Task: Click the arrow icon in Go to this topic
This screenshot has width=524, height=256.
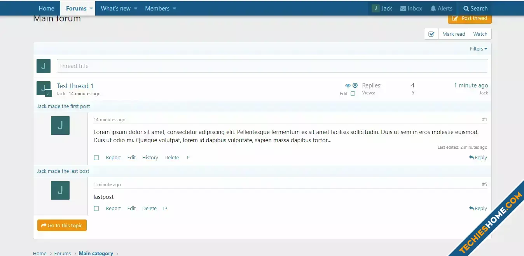Action: coord(44,225)
